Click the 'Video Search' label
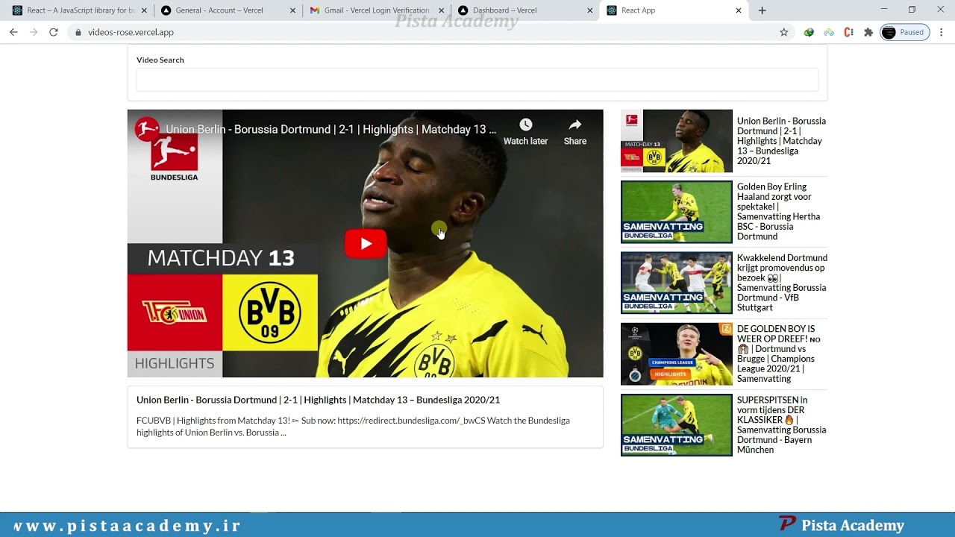The height and width of the screenshot is (537, 955). pyautogui.click(x=160, y=60)
